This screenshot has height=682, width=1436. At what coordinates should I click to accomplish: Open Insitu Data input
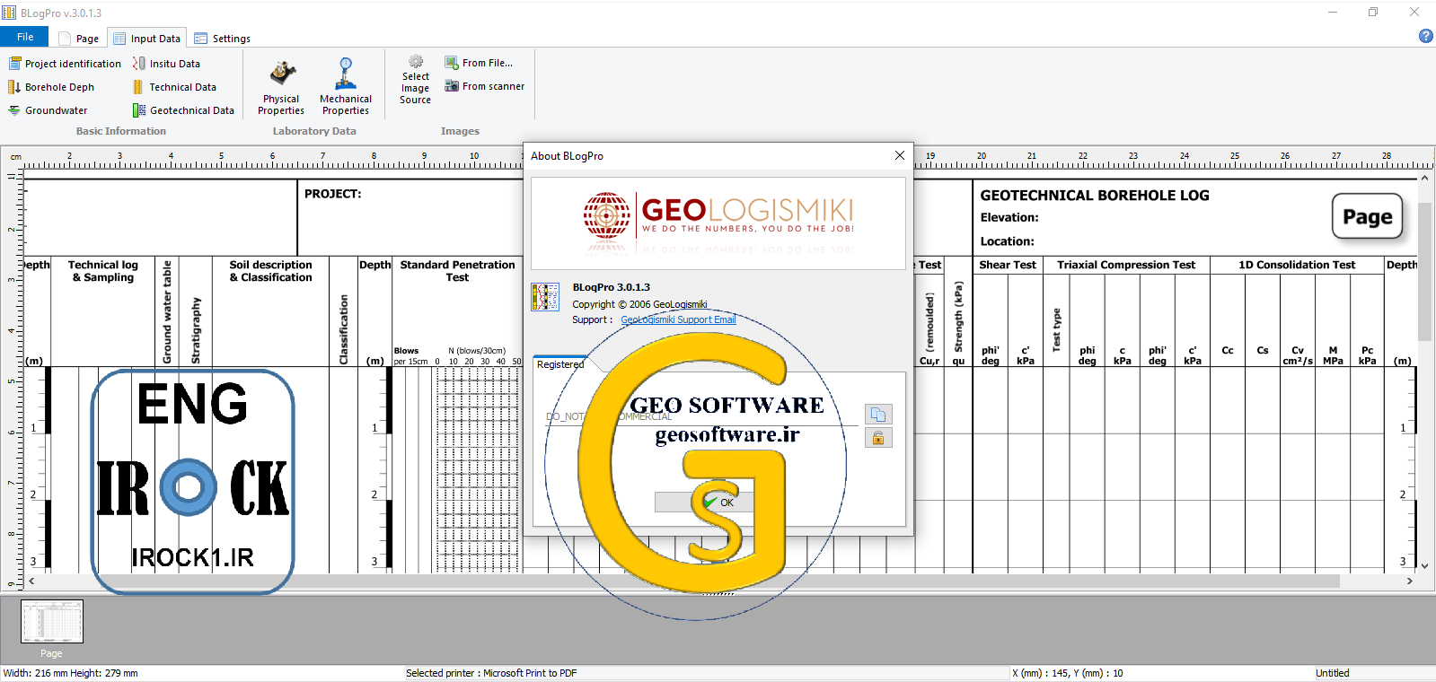pos(166,64)
